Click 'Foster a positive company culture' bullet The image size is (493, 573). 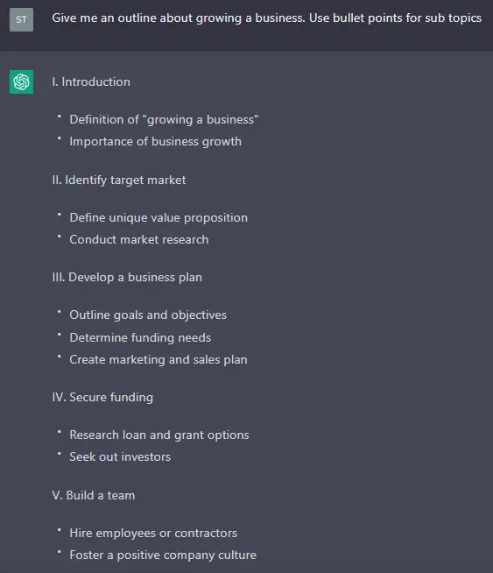tap(163, 555)
